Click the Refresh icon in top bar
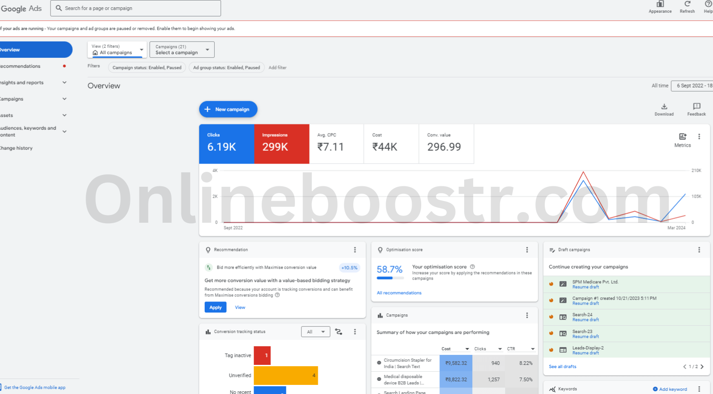713x394 pixels. pos(687,7)
